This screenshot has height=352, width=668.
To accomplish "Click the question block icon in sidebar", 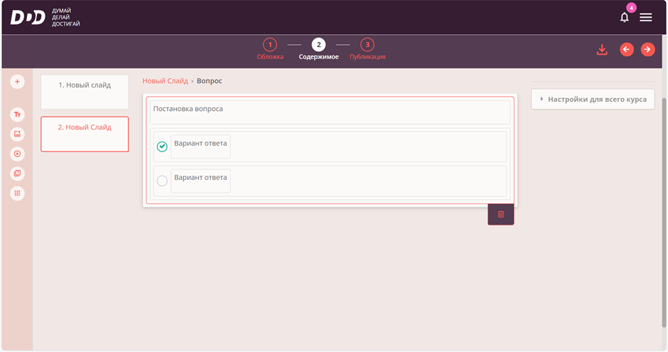I will click(18, 174).
